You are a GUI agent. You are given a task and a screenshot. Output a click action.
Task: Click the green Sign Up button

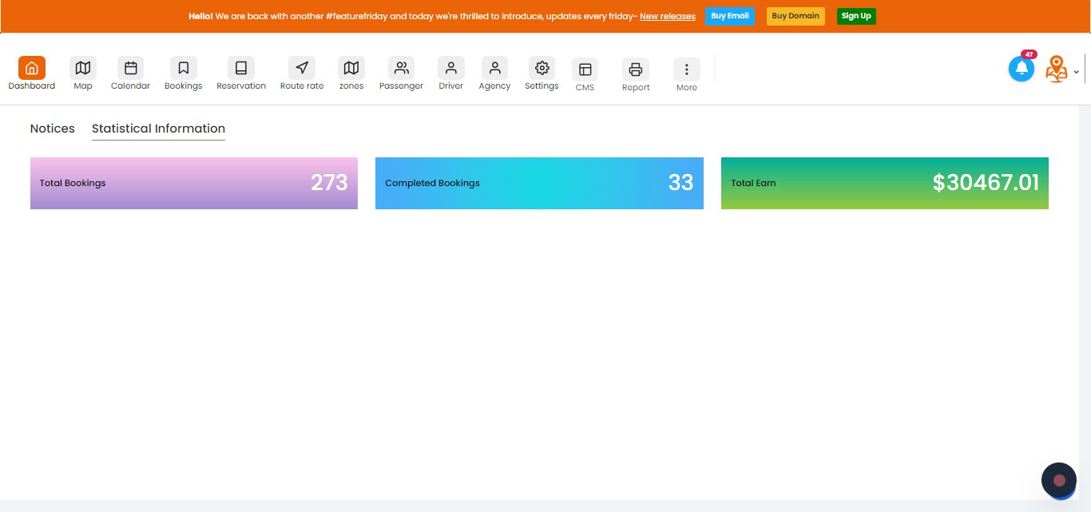[x=856, y=16]
